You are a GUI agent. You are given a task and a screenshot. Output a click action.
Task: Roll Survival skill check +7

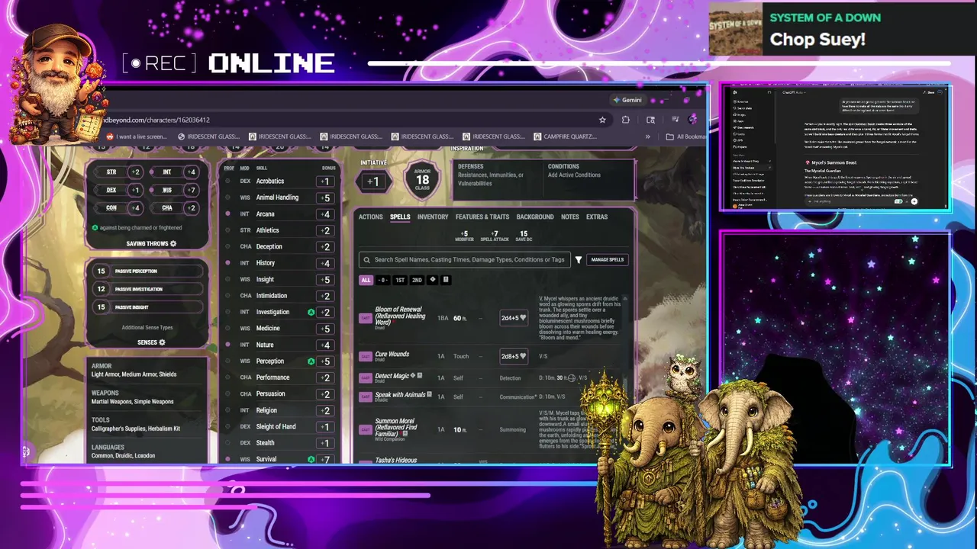coord(326,460)
